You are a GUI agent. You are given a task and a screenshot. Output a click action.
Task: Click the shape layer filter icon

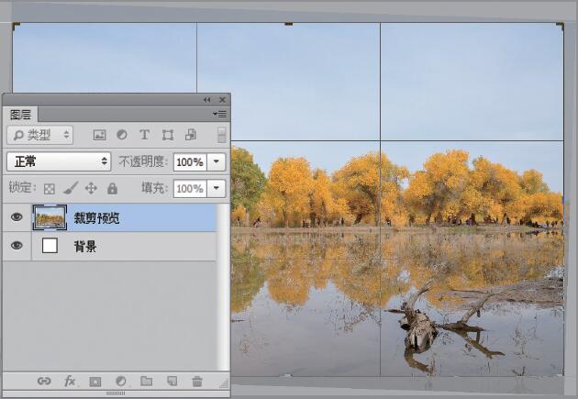click(x=167, y=135)
